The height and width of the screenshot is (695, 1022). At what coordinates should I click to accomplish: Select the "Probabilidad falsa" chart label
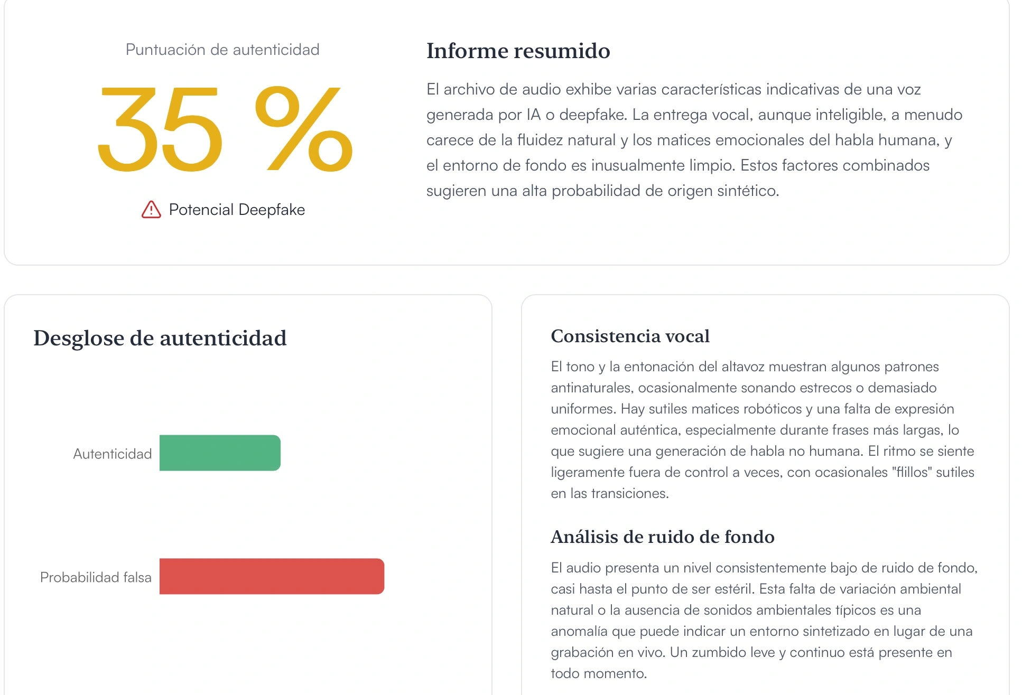(96, 577)
